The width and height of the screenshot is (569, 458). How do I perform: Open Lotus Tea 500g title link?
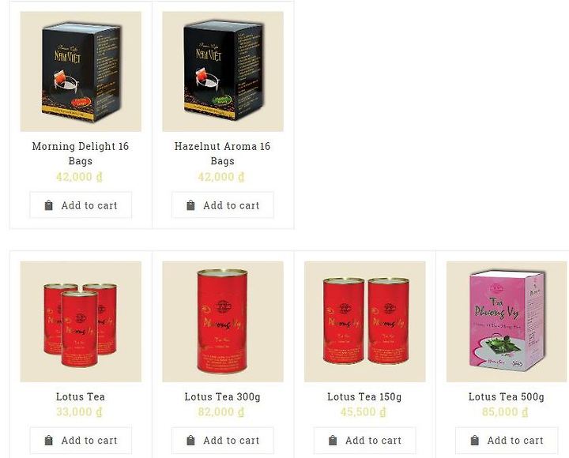(507, 396)
